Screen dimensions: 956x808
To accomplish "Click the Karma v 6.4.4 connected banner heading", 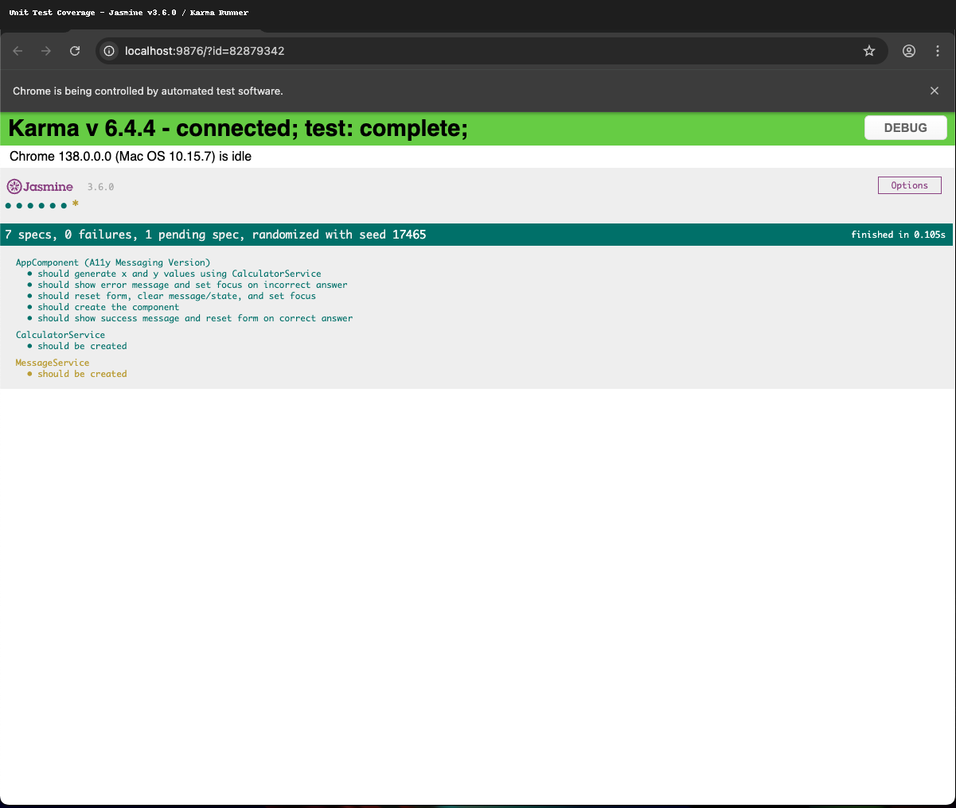I will pyautogui.click(x=238, y=128).
